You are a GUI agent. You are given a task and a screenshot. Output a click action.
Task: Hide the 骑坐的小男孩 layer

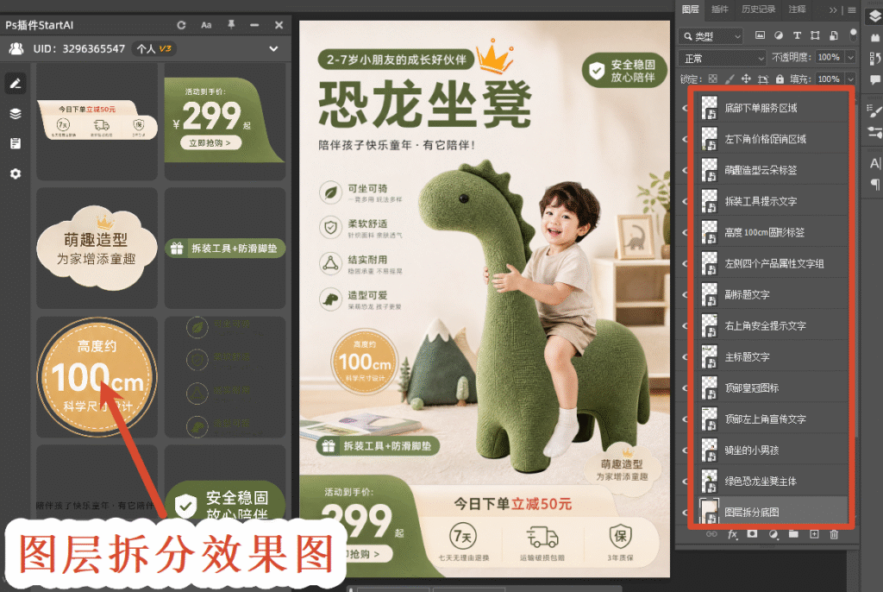tap(685, 450)
